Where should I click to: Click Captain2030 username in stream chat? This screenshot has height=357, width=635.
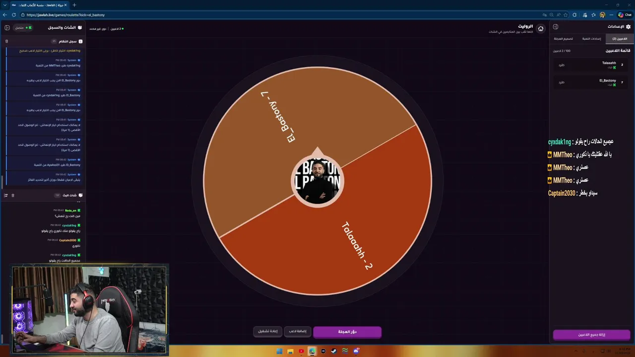pos(67,240)
